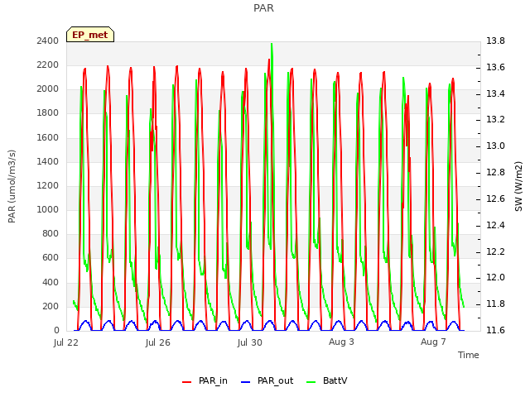This screenshot has height=397, width=530.
Task: Click the 13.8 right-axis tick label
Action: coord(495,41)
